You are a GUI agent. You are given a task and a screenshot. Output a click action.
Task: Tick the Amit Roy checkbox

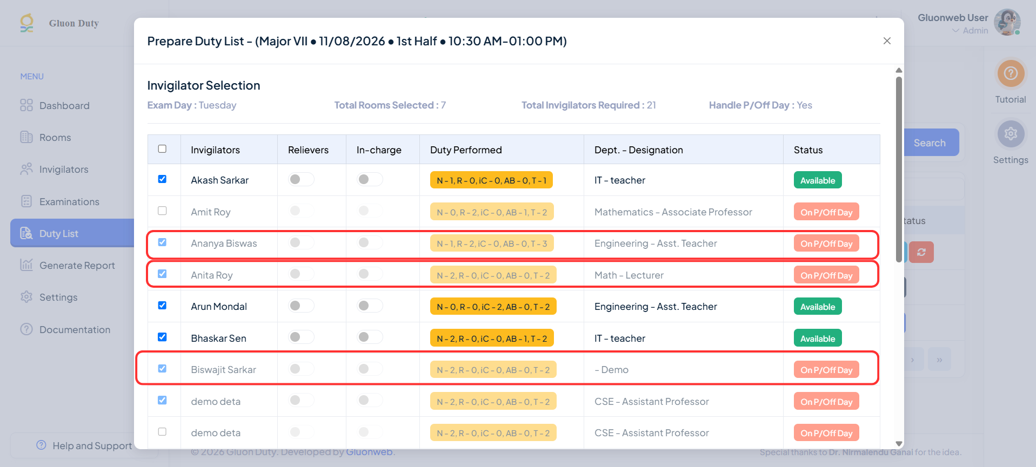click(x=162, y=211)
